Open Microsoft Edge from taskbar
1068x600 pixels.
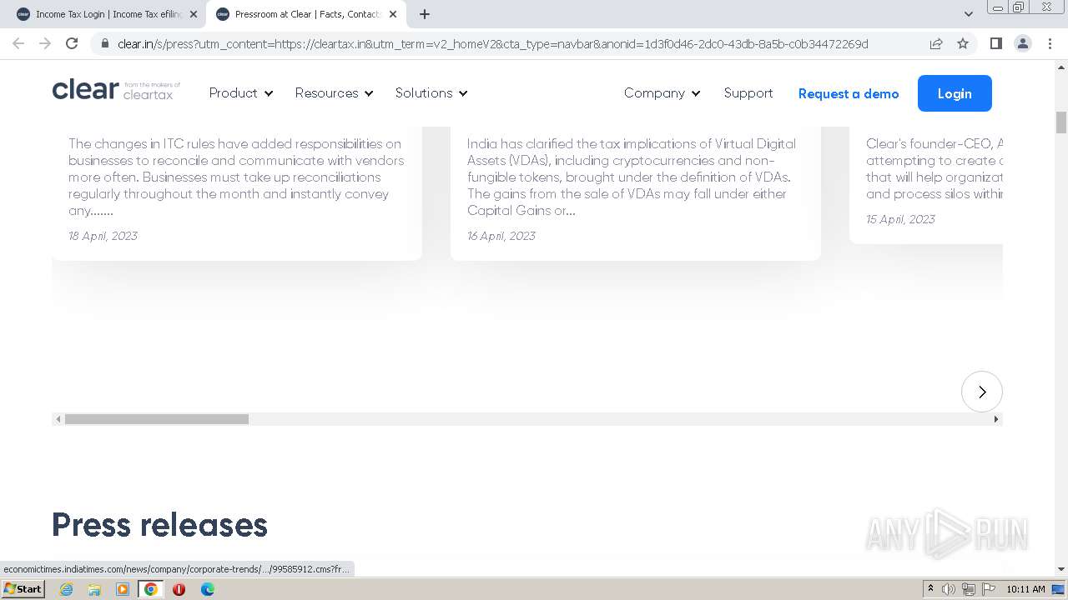point(208,589)
